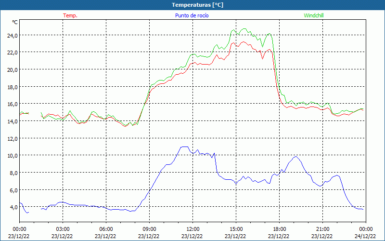Click the 10,0 y-axis value
The height and width of the screenshot is (241, 385).
[x=13, y=156]
